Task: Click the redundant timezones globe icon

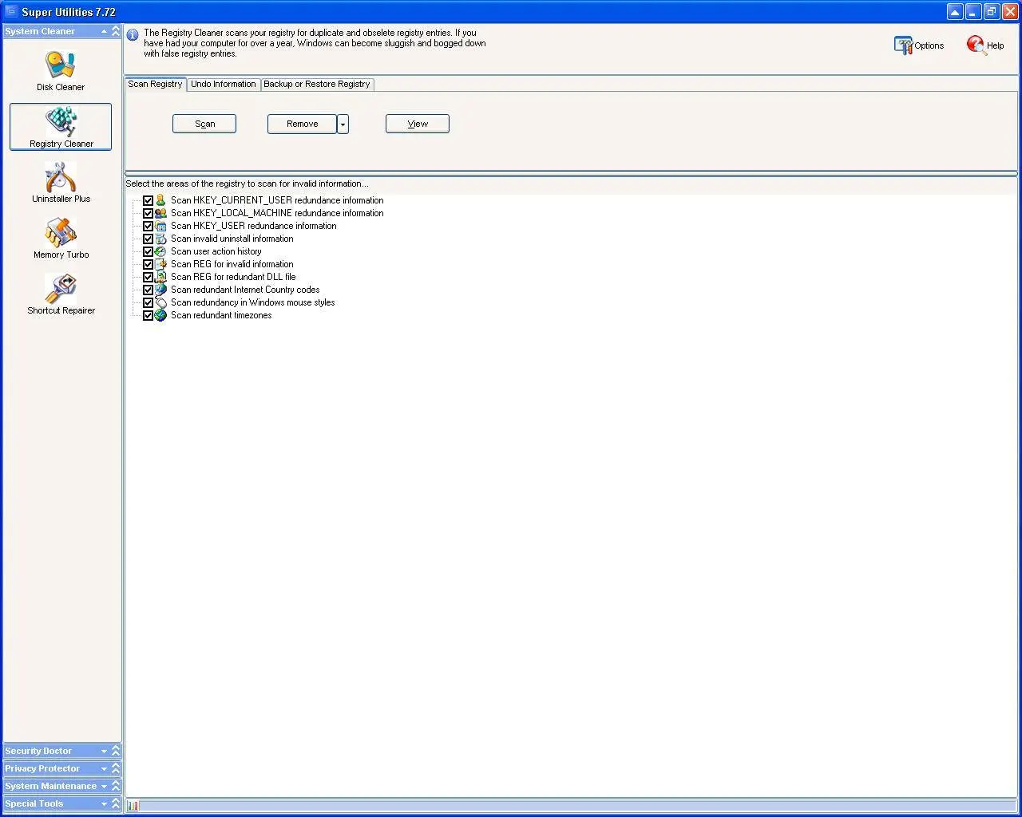Action: (x=160, y=315)
